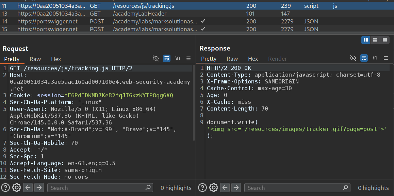Open the Response Hex tab
Viewport: 394px width, 196px height.
tap(253, 59)
